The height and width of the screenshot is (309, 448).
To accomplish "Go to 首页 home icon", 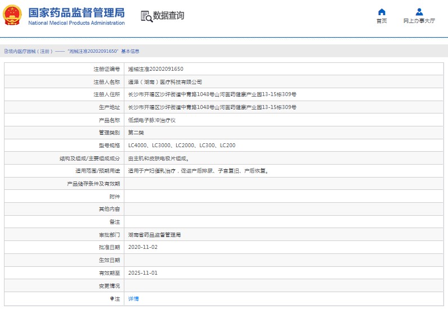I will pos(382,12).
